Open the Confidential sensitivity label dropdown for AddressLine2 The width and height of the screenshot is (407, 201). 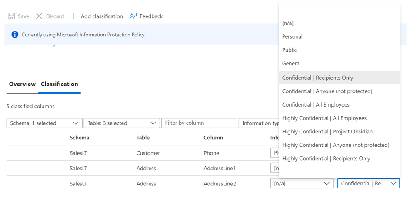coord(368,183)
